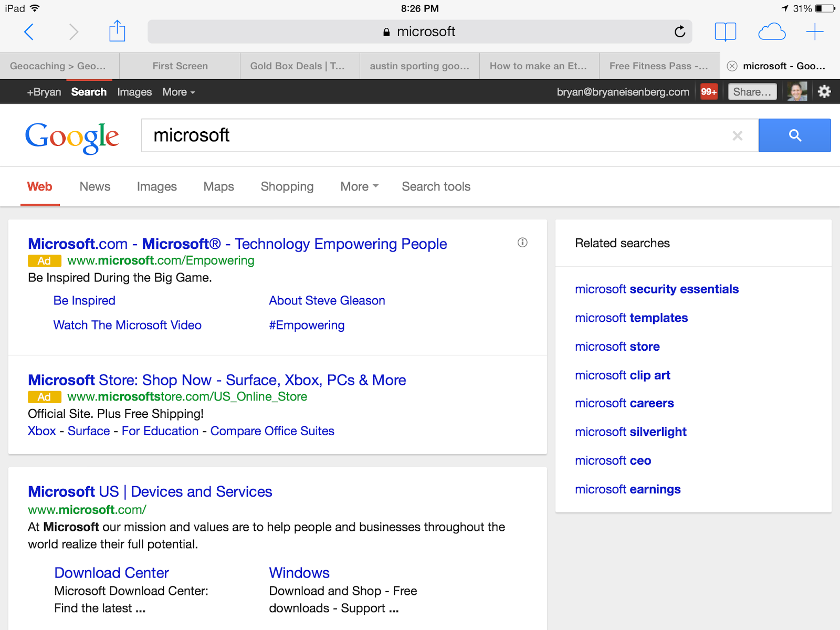Screen dimensions: 840x630
Task: Open iCloud tabs cloud icon
Action: tap(772, 32)
